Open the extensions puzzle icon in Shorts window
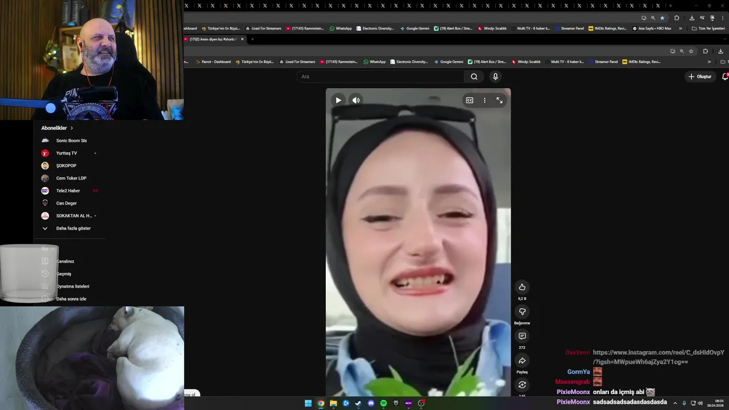 tap(705, 51)
